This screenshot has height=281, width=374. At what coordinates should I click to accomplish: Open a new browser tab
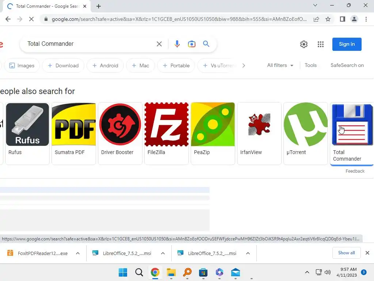point(99,6)
